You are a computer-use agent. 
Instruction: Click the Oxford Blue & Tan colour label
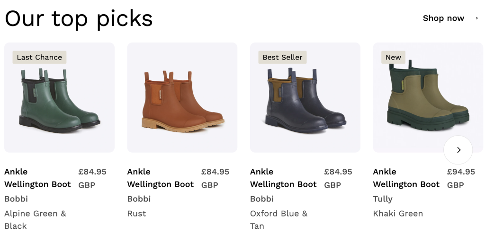(x=278, y=219)
